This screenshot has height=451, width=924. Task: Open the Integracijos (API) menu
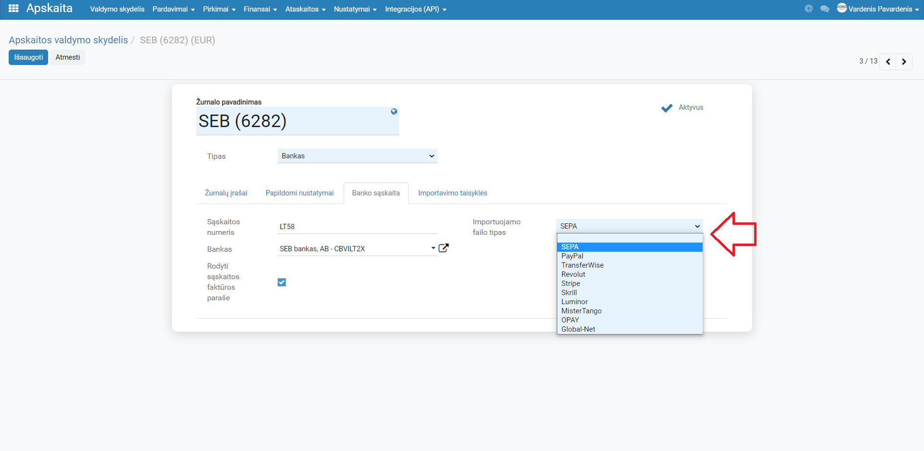pyautogui.click(x=416, y=9)
